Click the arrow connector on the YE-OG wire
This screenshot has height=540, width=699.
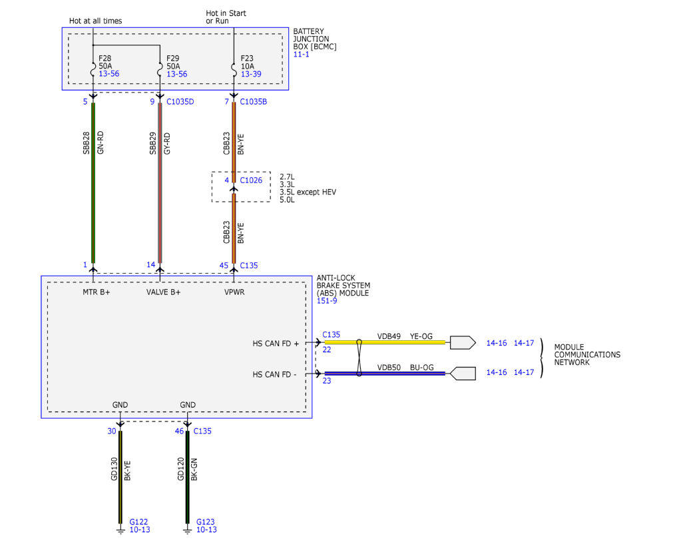pyautogui.click(x=463, y=342)
